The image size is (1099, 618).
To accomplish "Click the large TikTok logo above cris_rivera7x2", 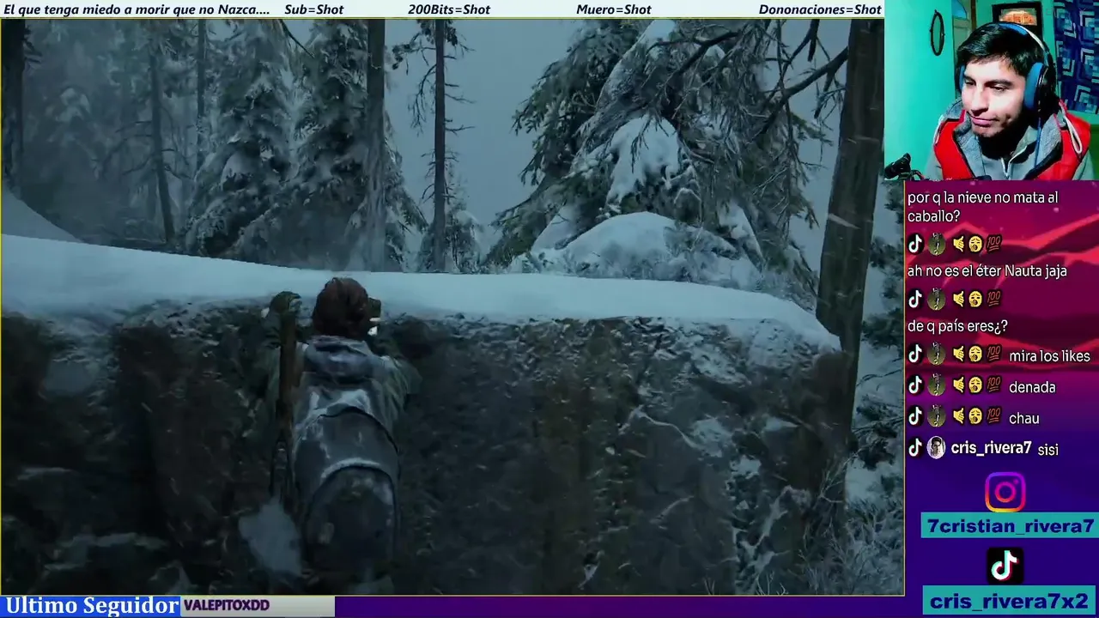I will (x=1005, y=566).
